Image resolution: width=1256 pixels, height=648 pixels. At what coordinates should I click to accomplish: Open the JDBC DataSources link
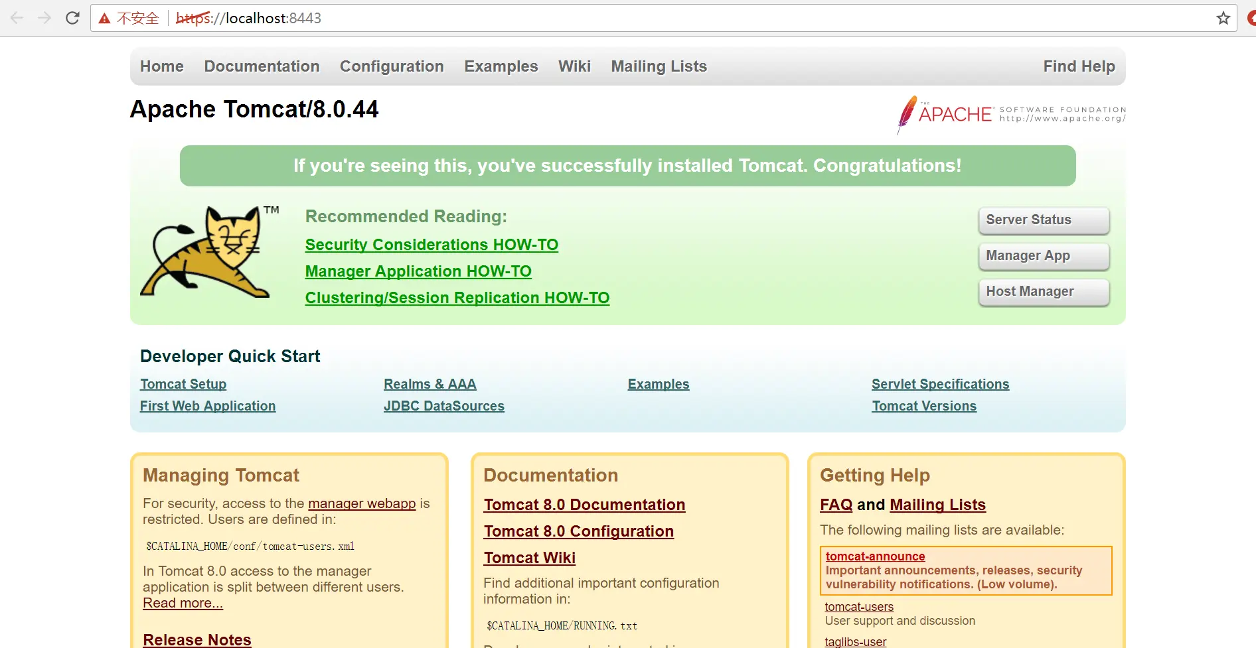coord(444,406)
